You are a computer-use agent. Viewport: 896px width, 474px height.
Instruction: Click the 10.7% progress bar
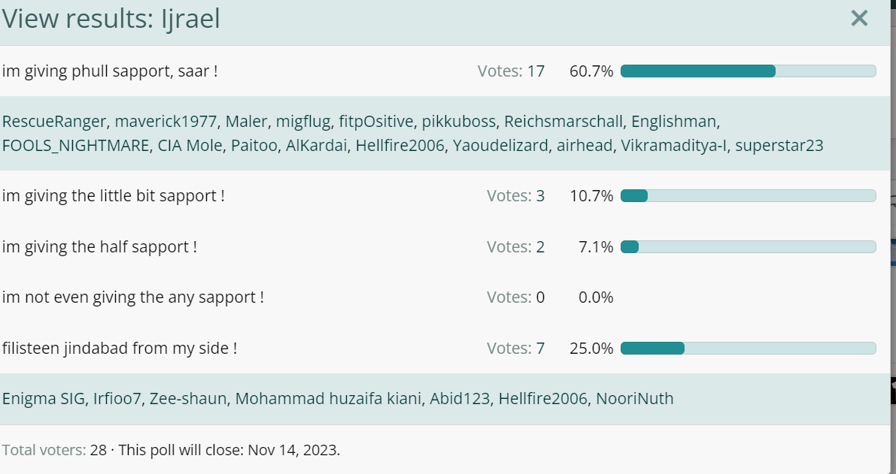click(748, 195)
